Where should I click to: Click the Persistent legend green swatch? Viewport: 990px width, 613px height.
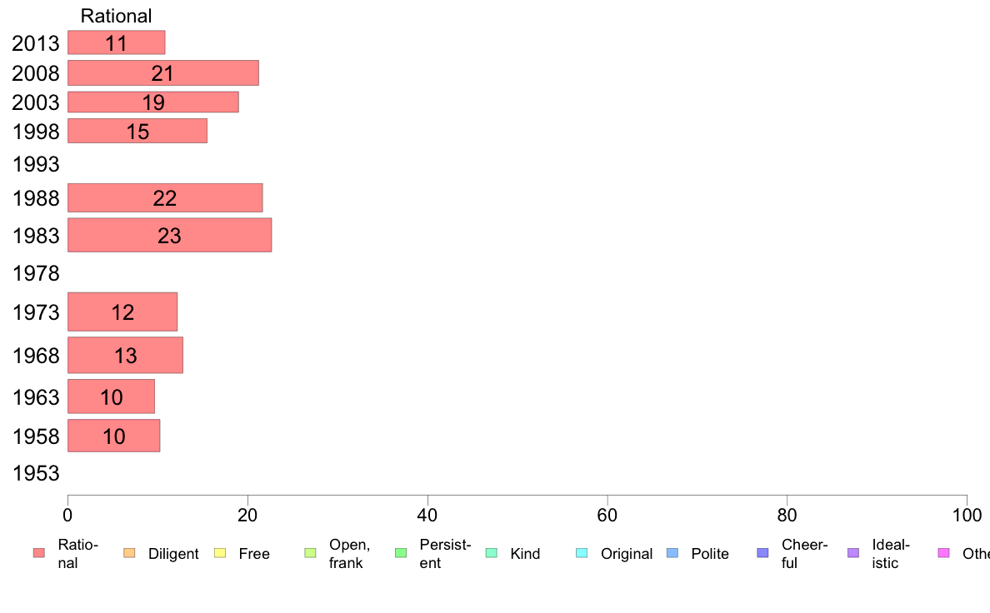click(x=401, y=553)
